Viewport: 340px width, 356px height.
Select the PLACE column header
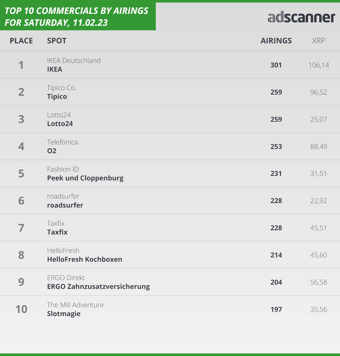click(21, 41)
